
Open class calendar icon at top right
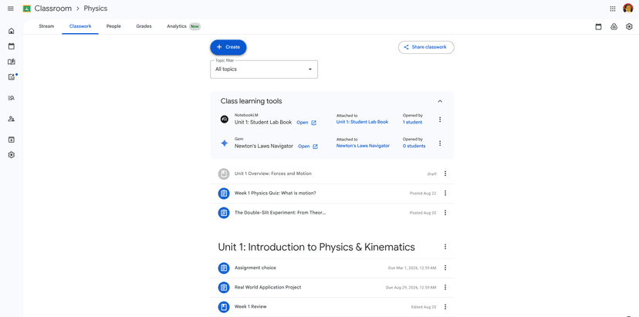coord(598,27)
